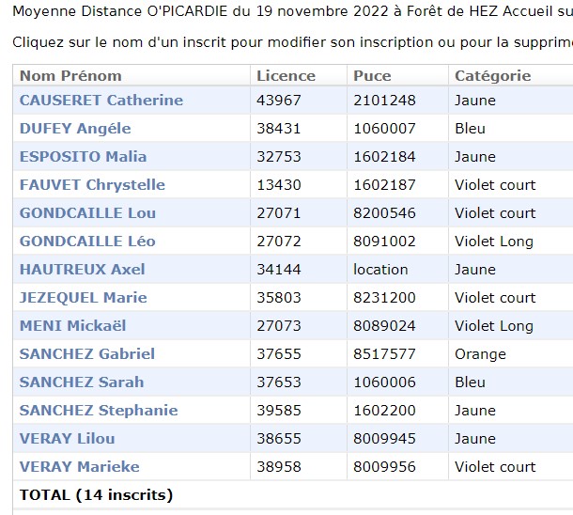The height and width of the screenshot is (515, 573).
Task: Open FAUVET Chrystelle entry
Action: (x=92, y=185)
